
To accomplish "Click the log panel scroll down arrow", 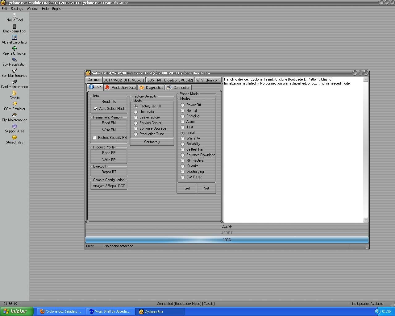I will 366,220.
